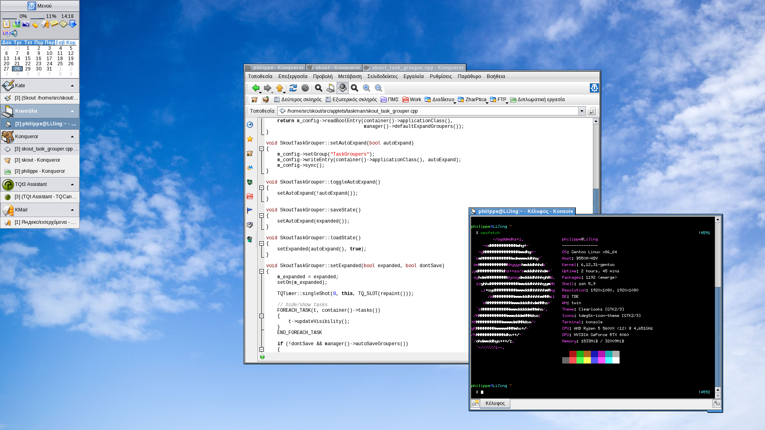Click the Zoom in magnifier icon
This screenshot has height=430, width=765.
366,88
